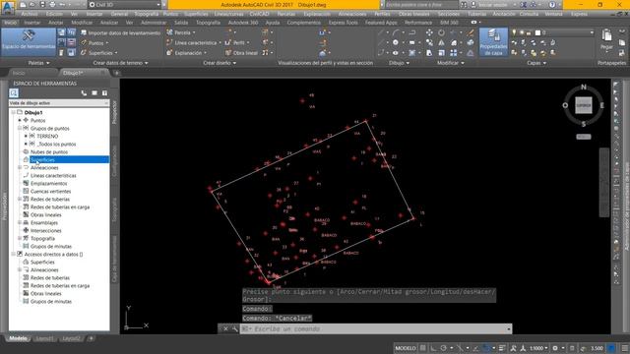Click the AutoCAD application menu logo
The height and width of the screenshot is (354, 630).
click(x=8, y=7)
